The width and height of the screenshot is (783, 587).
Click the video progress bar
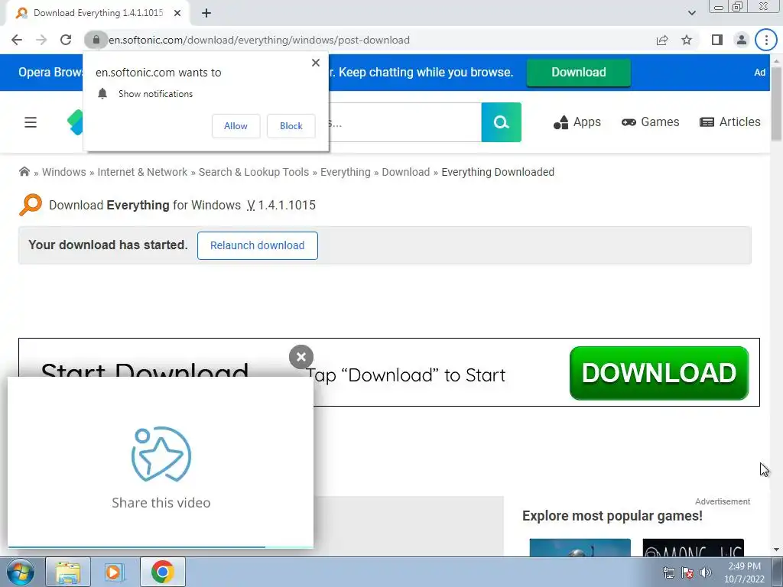[x=161, y=547]
